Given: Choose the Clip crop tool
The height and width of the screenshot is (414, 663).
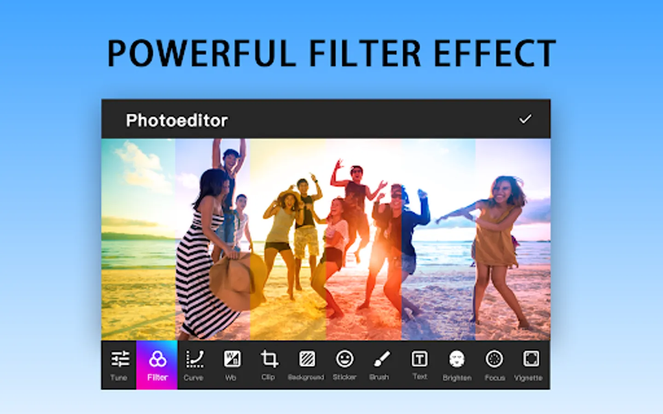Looking at the screenshot, I should coord(268,365).
